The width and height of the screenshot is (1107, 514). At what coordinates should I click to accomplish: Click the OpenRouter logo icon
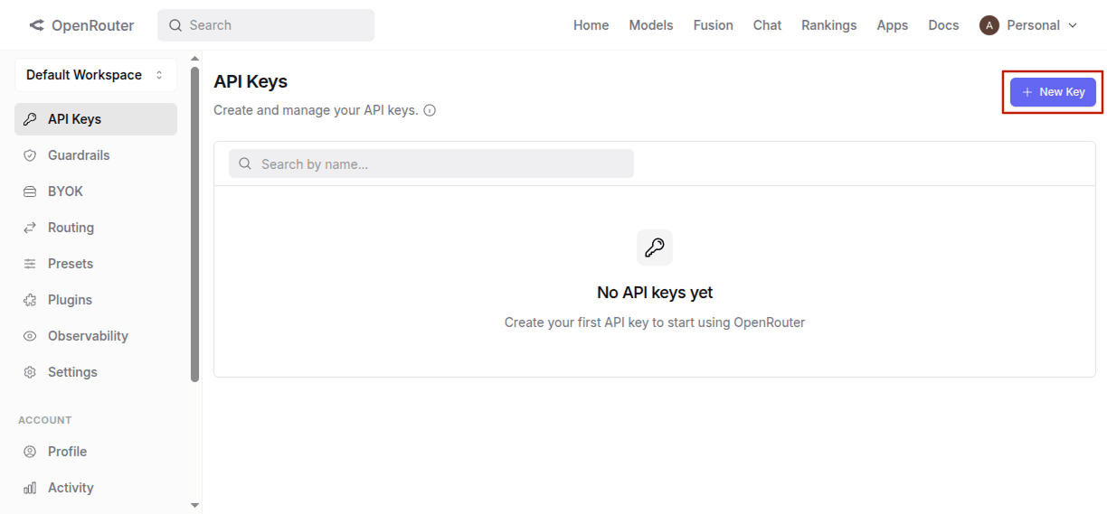(x=36, y=25)
